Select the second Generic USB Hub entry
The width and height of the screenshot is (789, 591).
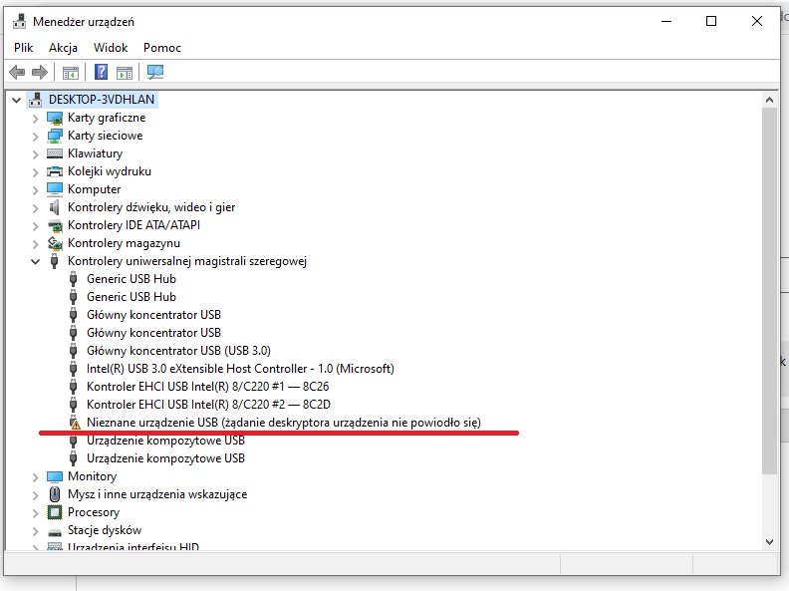point(131,297)
